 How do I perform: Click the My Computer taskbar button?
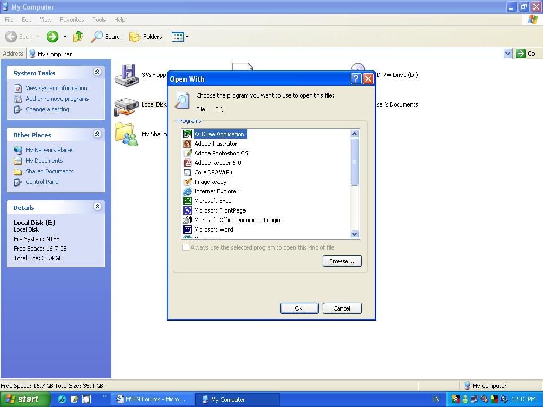click(237, 399)
